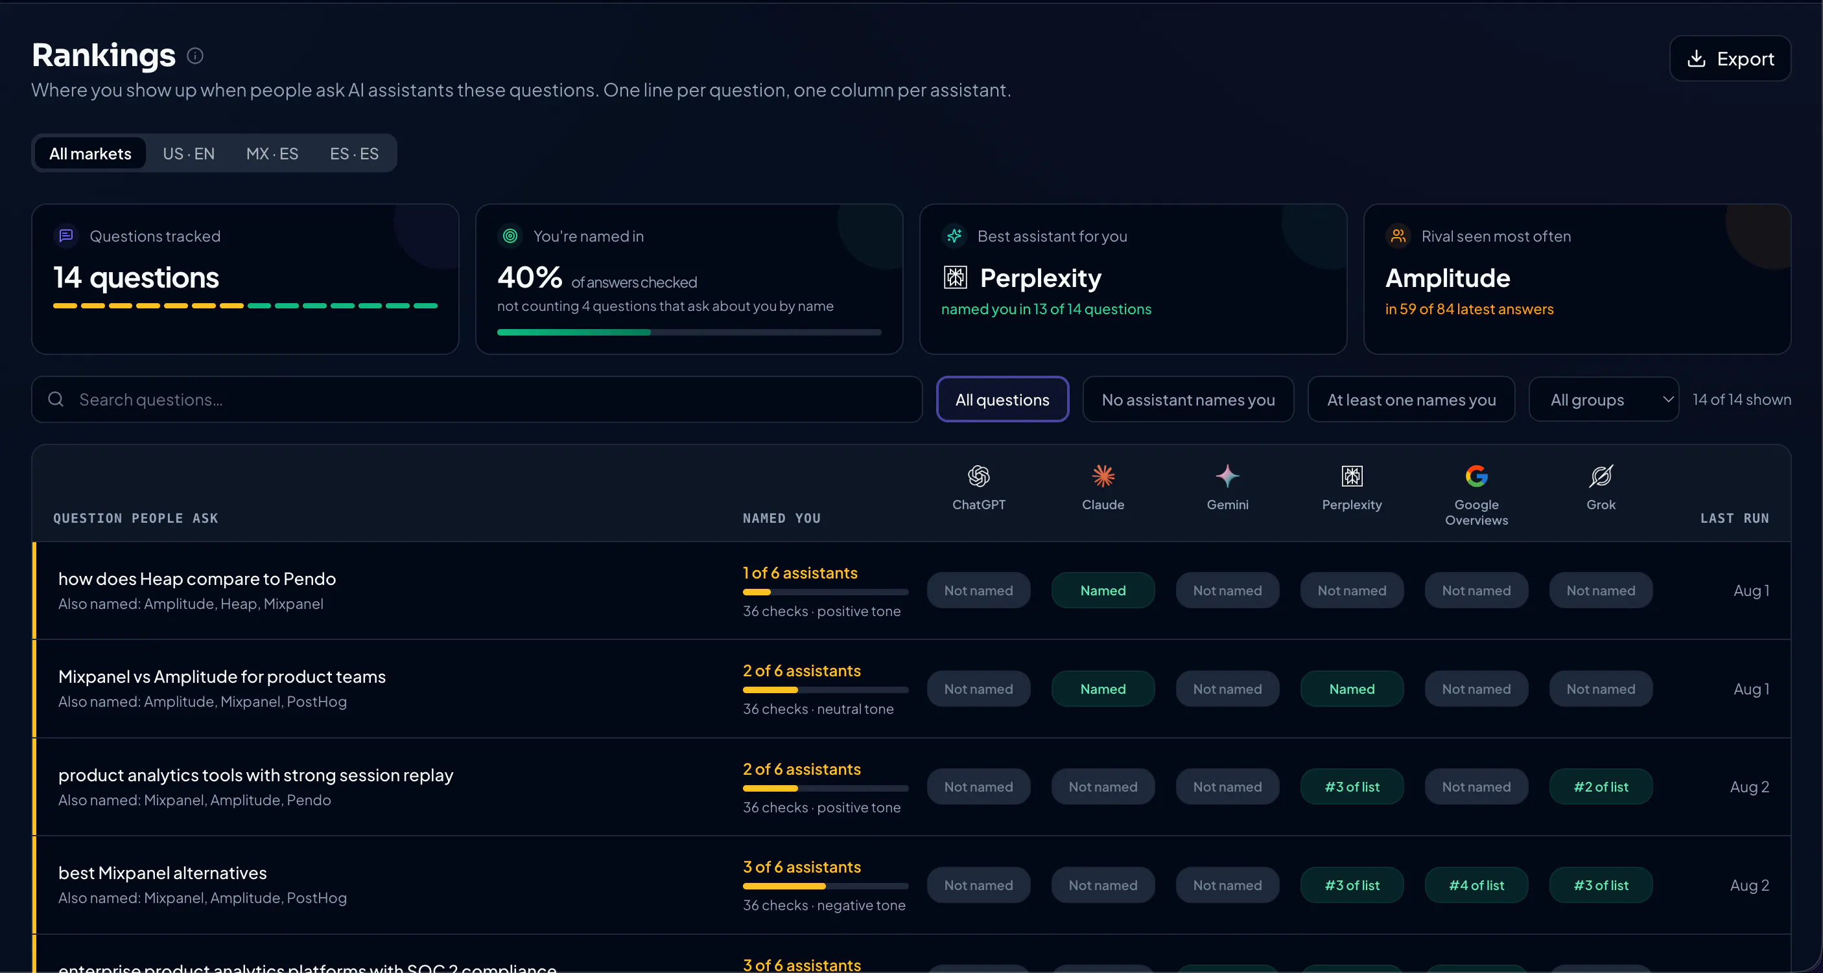Click the Claude starburst column icon
The width and height of the screenshot is (1823, 973).
[x=1103, y=476]
